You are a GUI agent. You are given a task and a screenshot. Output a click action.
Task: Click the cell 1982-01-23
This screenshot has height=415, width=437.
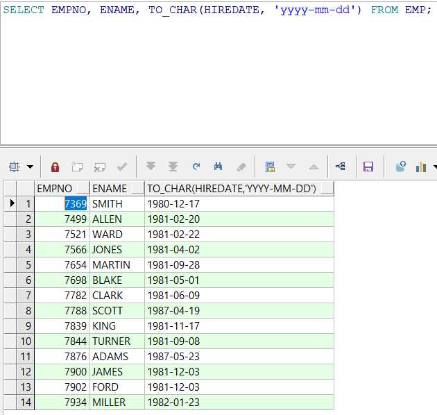[239, 403]
